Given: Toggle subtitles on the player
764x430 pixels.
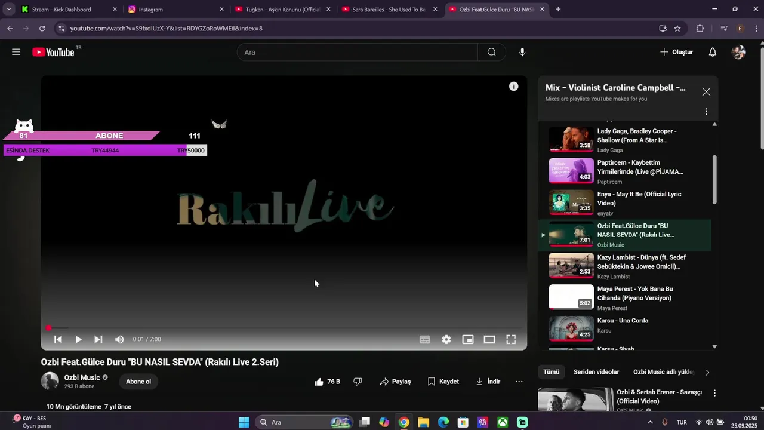Looking at the screenshot, I should point(425,339).
